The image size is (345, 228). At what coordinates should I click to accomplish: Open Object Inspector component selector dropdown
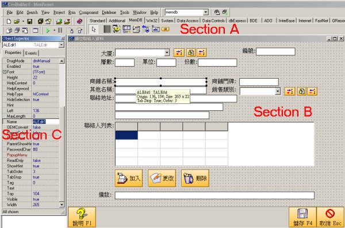click(62, 45)
